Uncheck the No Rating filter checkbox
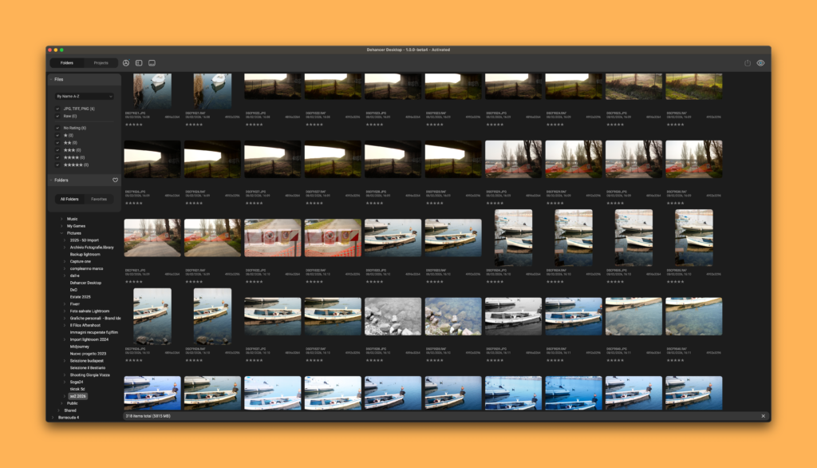Viewport: 817px width, 468px height. tap(57, 128)
